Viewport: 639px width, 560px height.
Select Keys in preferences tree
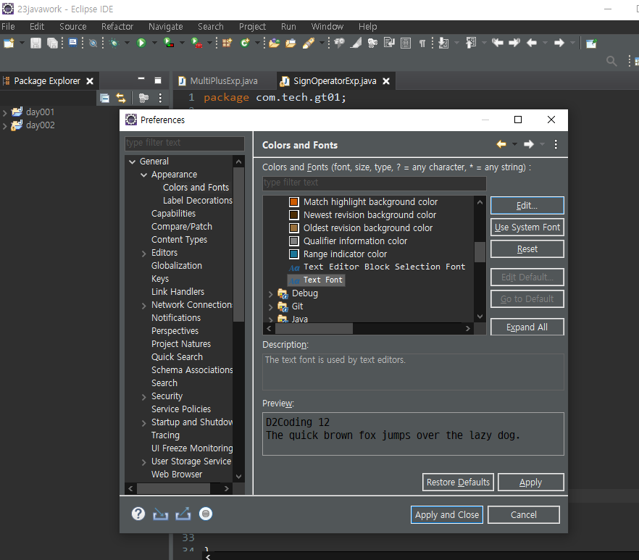click(160, 279)
